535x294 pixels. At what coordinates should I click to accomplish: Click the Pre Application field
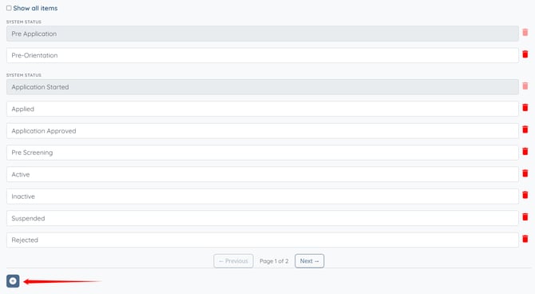[263, 34]
